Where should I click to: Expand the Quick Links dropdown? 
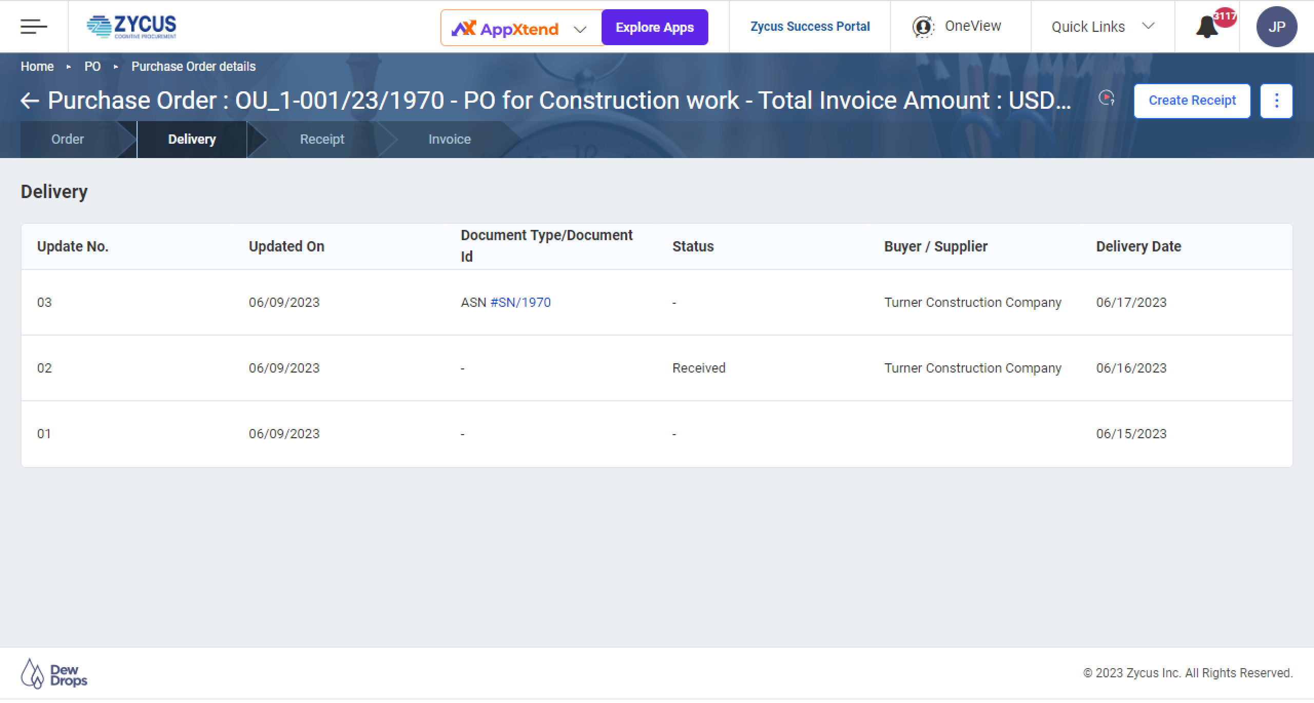1148,26
